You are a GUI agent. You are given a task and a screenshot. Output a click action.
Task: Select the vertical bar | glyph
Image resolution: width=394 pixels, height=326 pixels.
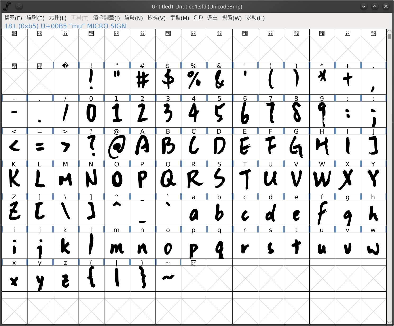[117, 278]
